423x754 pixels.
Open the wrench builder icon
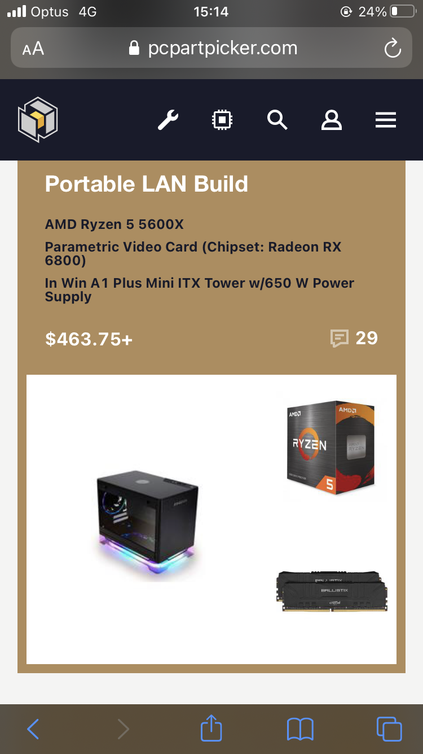168,120
